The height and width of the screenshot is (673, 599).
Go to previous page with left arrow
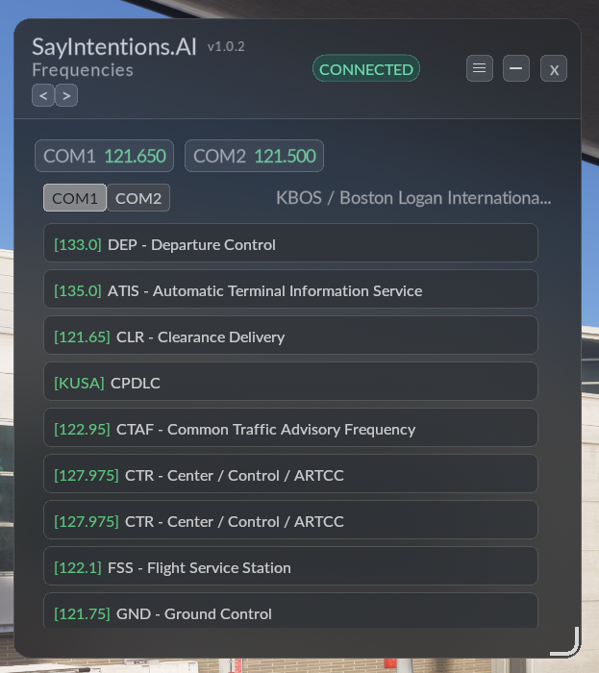(x=43, y=95)
